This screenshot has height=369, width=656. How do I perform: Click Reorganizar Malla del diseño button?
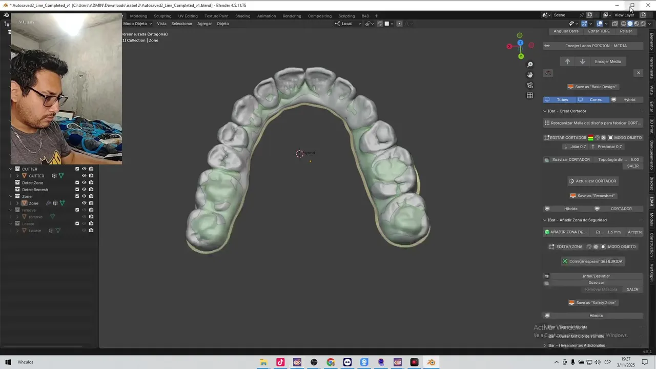593,123
